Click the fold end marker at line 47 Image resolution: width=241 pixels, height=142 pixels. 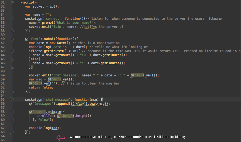click(x=12, y=67)
